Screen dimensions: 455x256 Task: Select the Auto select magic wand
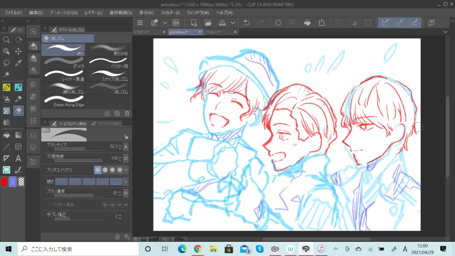[x=6, y=75]
